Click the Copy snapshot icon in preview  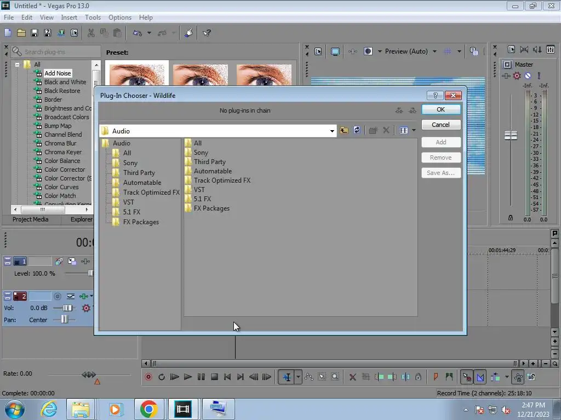point(474,51)
